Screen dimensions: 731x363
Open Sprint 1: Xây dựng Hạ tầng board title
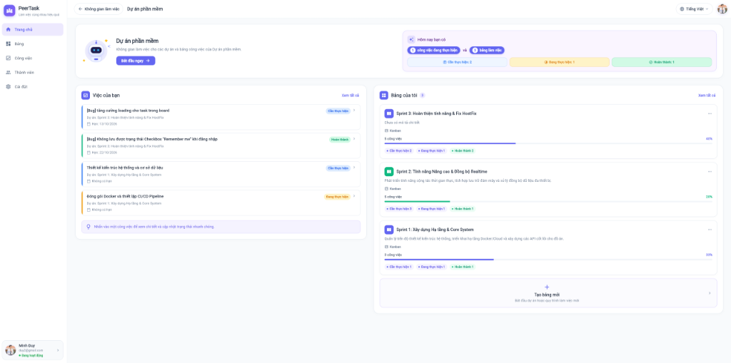tap(435, 230)
